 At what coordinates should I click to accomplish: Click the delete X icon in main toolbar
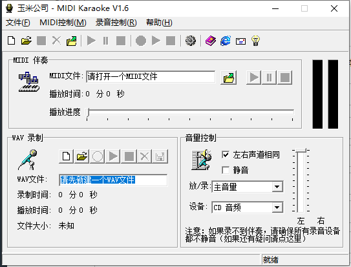coord(56,41)
